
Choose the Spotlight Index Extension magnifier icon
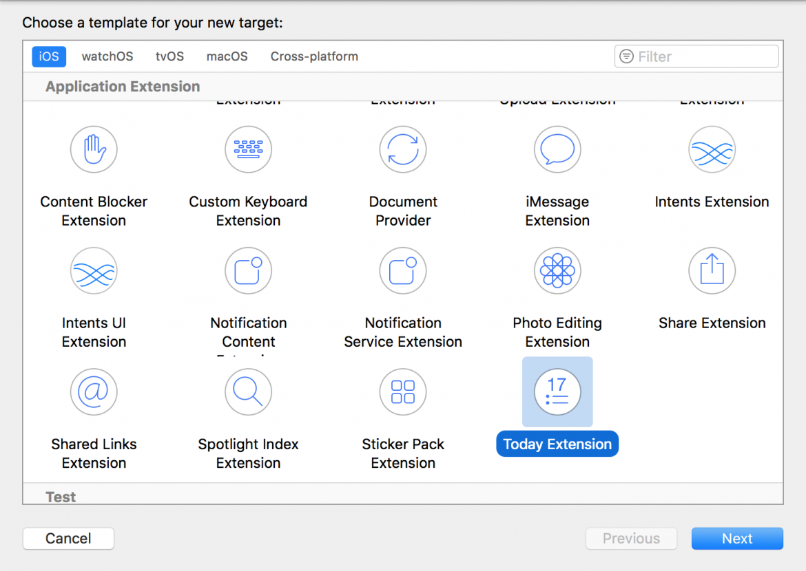tap(248, 392)
